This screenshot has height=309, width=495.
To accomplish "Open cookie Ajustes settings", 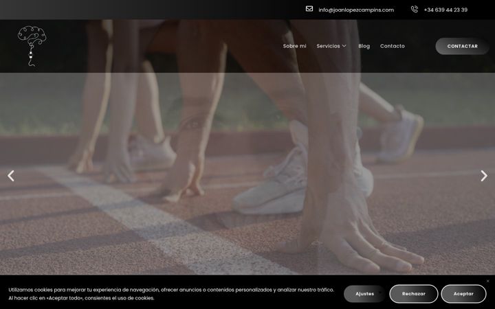I will (364, 294).
